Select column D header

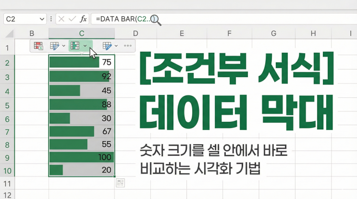pos(135,34)
